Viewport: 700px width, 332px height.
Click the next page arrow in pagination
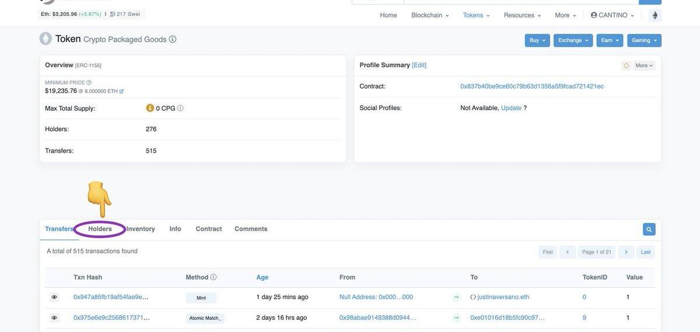point(626,252)
